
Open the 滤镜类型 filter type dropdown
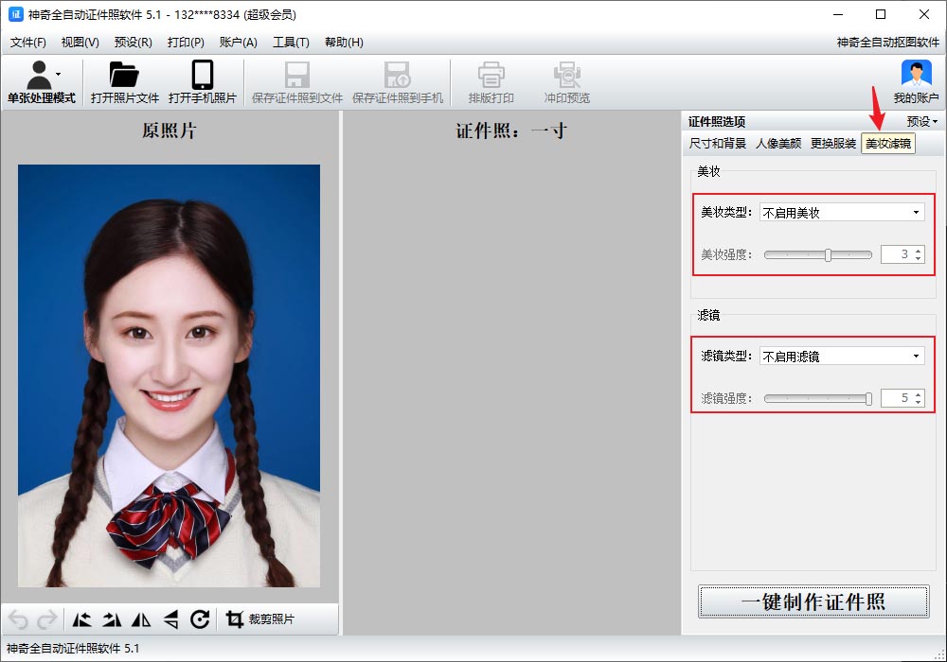coord(842,355)
